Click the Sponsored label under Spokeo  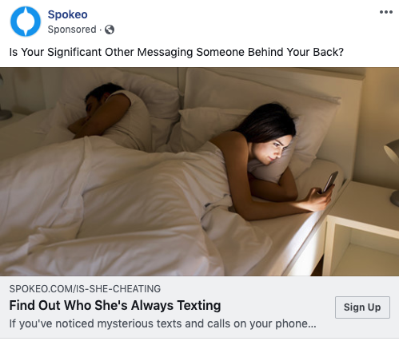point(72,30)
